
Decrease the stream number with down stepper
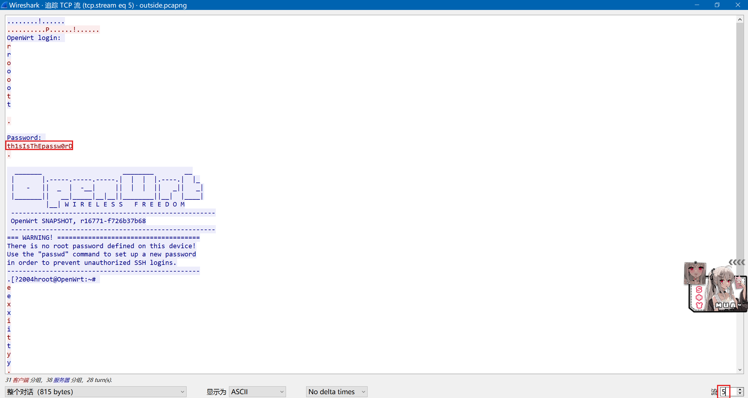click(x=740, y=394)
